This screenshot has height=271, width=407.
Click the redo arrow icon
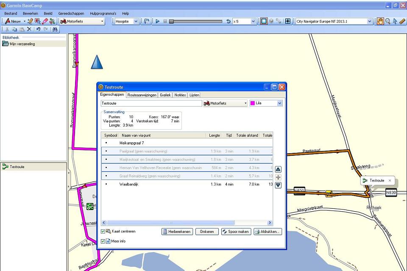coord(46,29)
